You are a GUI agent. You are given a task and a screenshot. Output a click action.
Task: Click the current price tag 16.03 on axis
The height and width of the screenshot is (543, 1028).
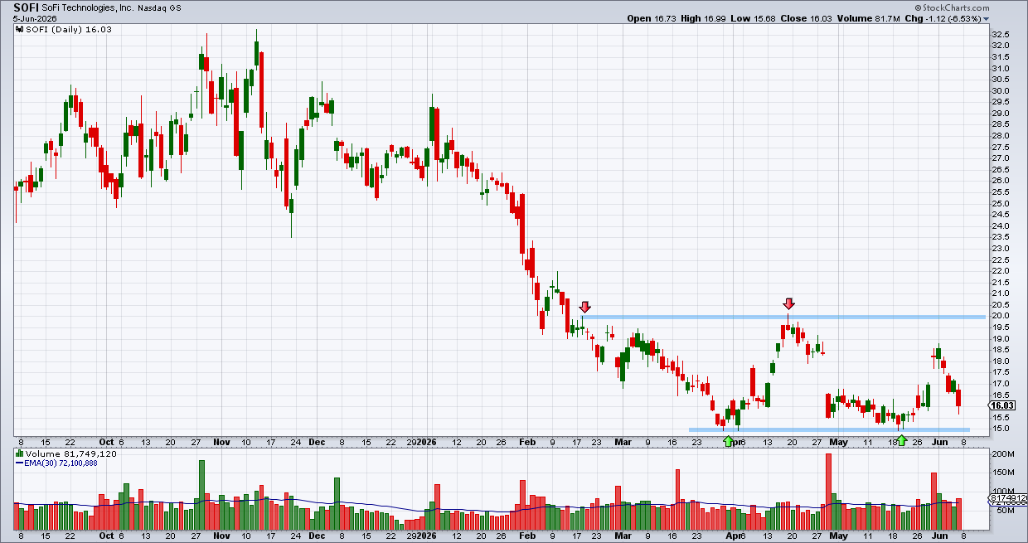coord(1002,405)
